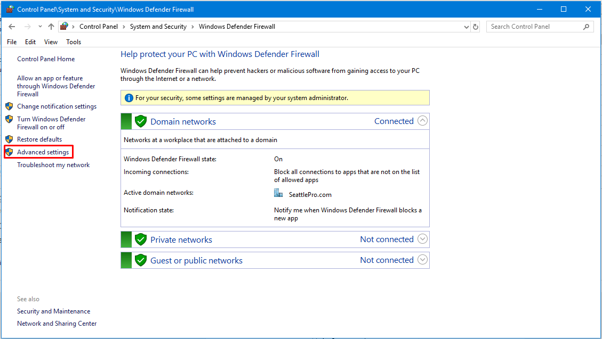Open Advanced settings link
Screen dimensions: 602x339
(x=43, y=152)
